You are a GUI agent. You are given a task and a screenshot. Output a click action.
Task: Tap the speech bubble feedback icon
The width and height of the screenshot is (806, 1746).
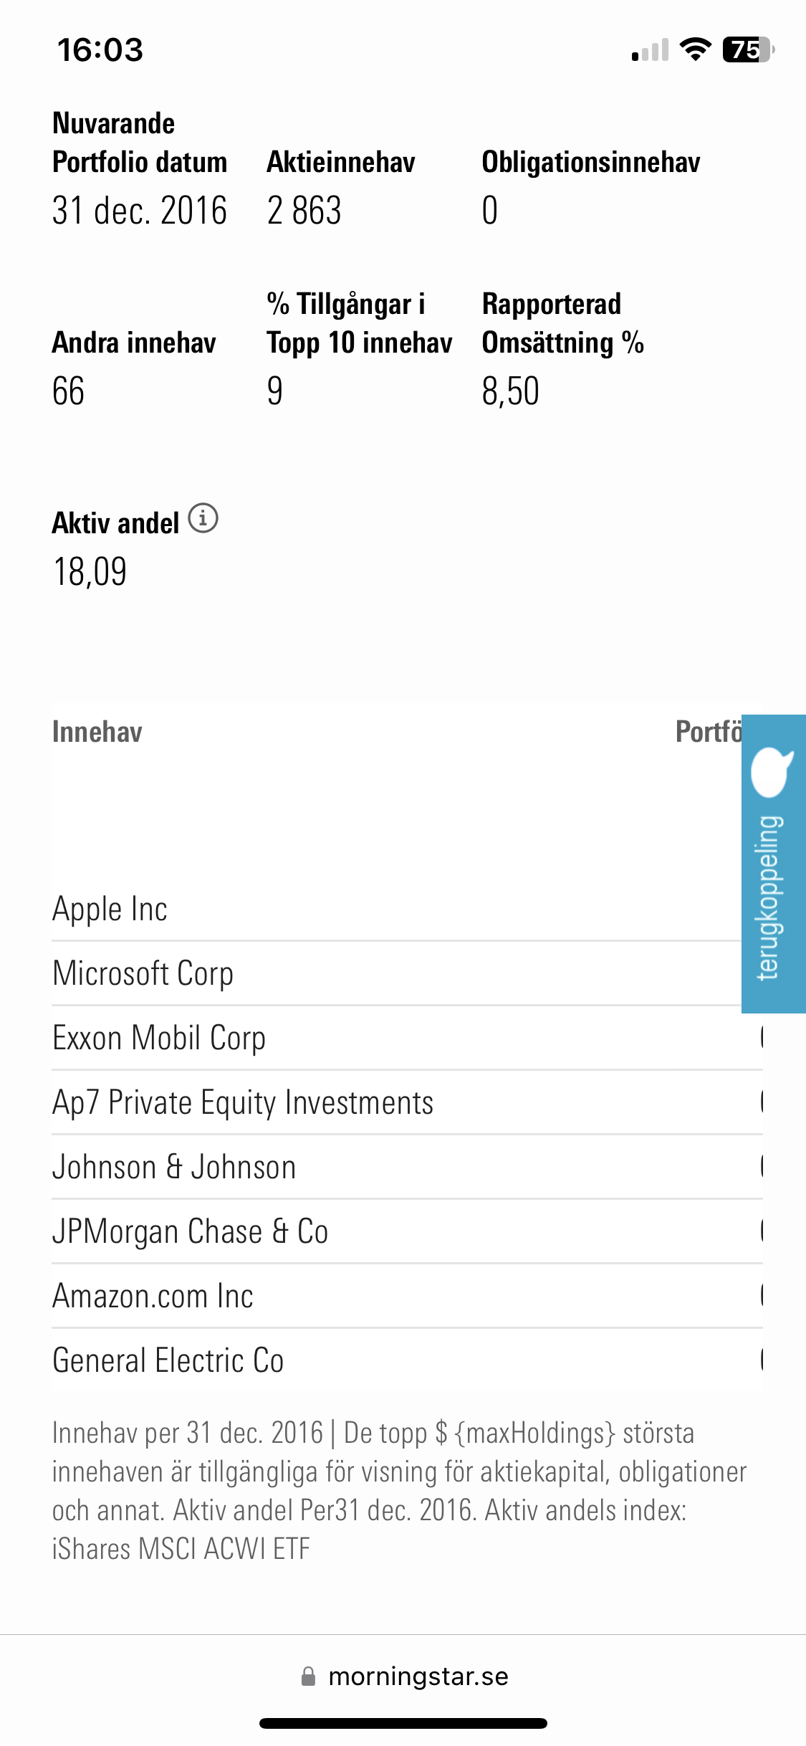point(772,771)
